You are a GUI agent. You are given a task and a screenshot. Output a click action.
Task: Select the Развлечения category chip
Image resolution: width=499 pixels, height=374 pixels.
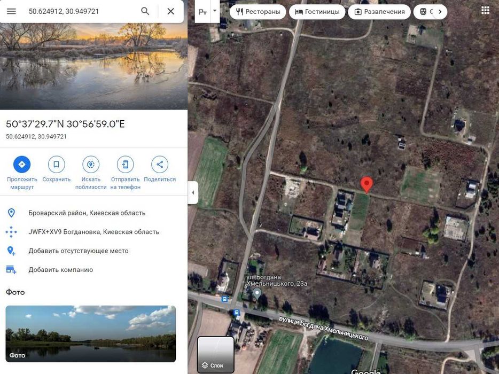click(x=379, y=12)
